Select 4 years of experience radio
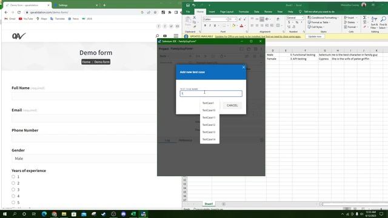Viewport: 388px width, 218px height. 13,196
